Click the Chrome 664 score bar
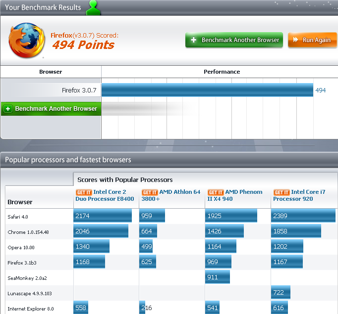The image size is (338, 314). [x=148, y=231]
